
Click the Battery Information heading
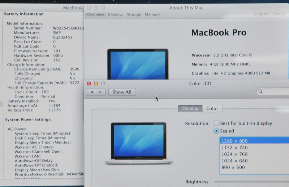(24, 14)
